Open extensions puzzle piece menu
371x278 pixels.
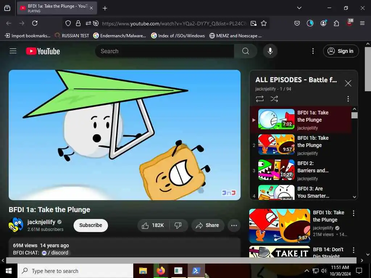click(x=336, y=23)
